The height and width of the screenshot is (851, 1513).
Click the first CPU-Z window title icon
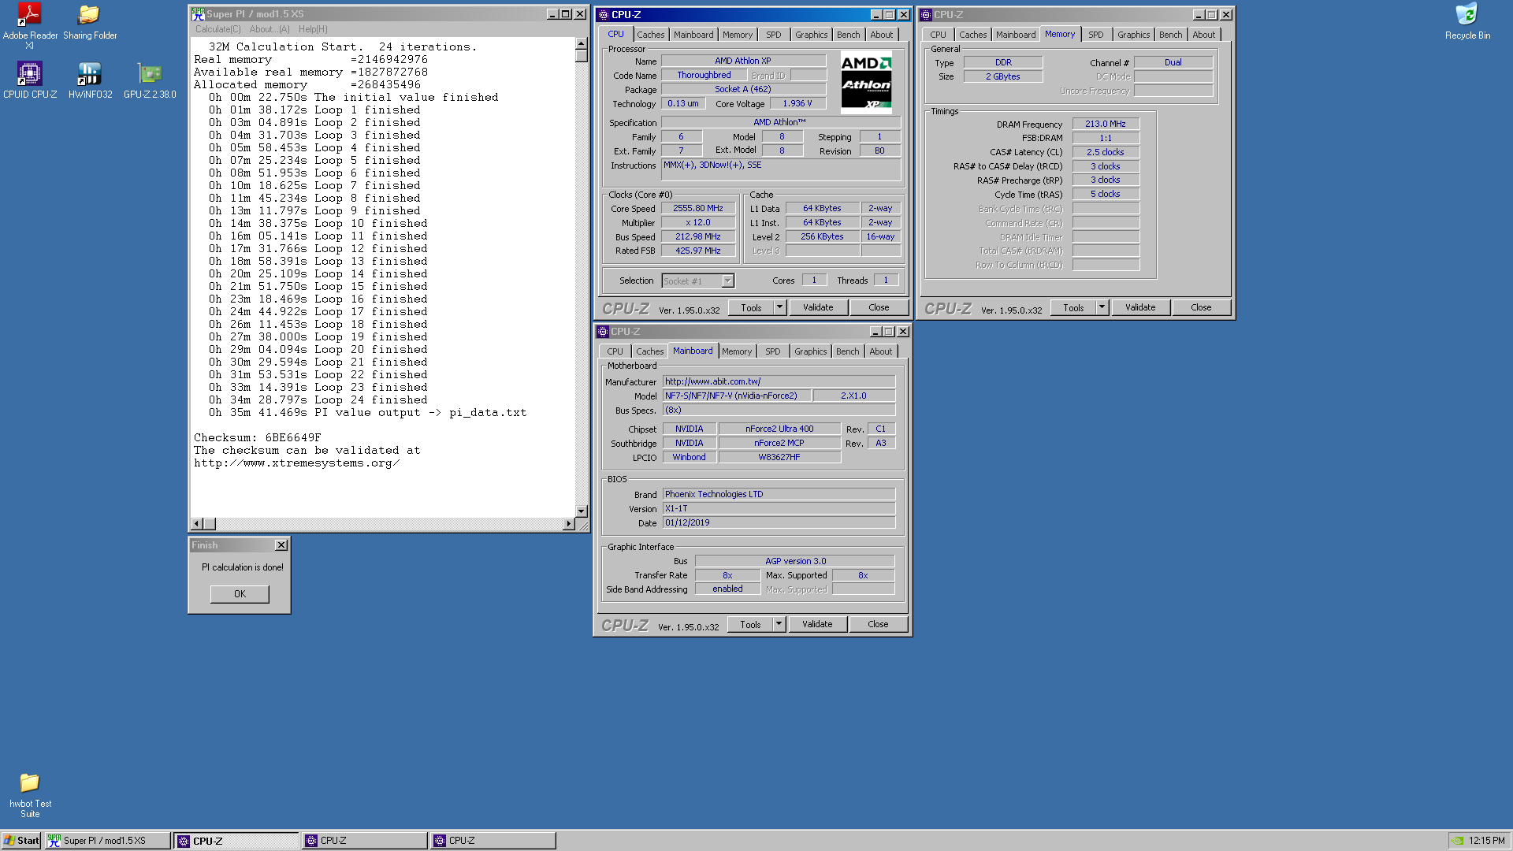click(604, 15)
